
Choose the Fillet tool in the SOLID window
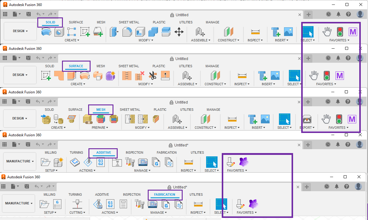(x=127, y=32)
